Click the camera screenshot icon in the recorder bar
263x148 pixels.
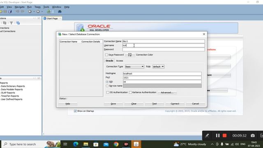[253, 135]
